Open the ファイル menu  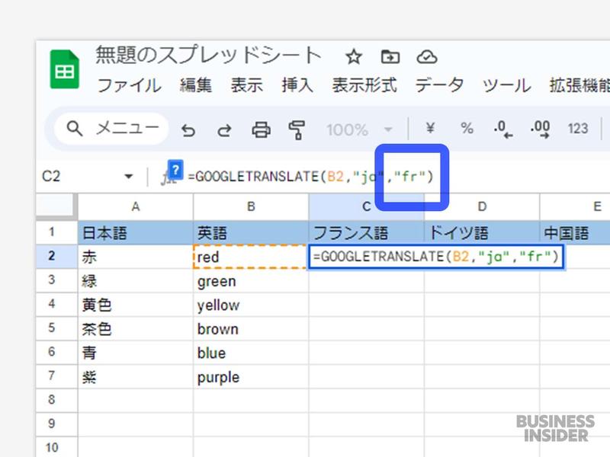(x=129, y=85)
